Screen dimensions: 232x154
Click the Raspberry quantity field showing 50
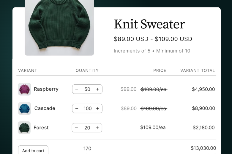tap(87, 89)
